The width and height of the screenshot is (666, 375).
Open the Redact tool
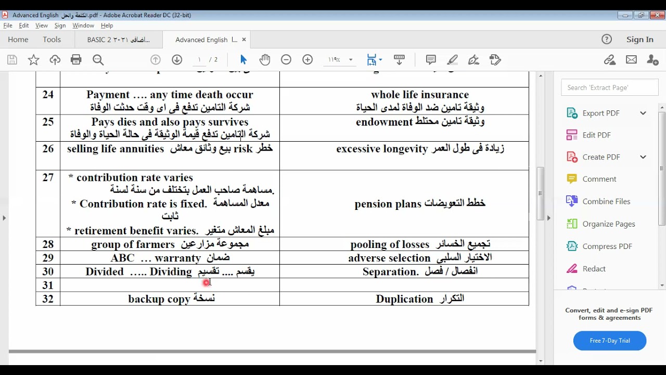(x=594, y=269)
